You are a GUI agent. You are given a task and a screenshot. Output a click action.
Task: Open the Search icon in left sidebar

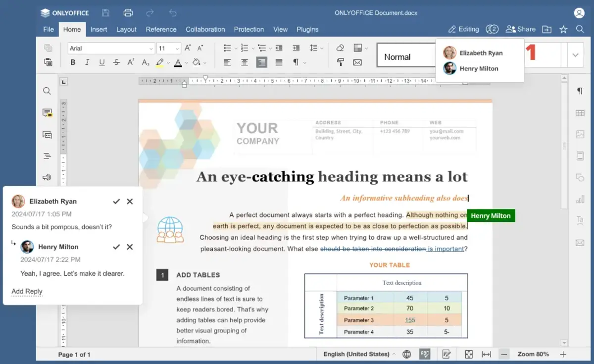click(47, 91)
